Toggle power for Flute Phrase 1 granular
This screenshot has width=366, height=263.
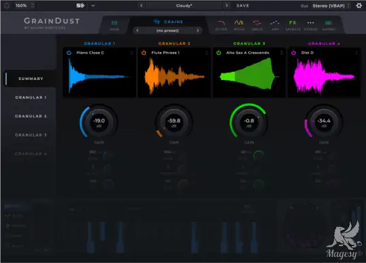point(144,53)
